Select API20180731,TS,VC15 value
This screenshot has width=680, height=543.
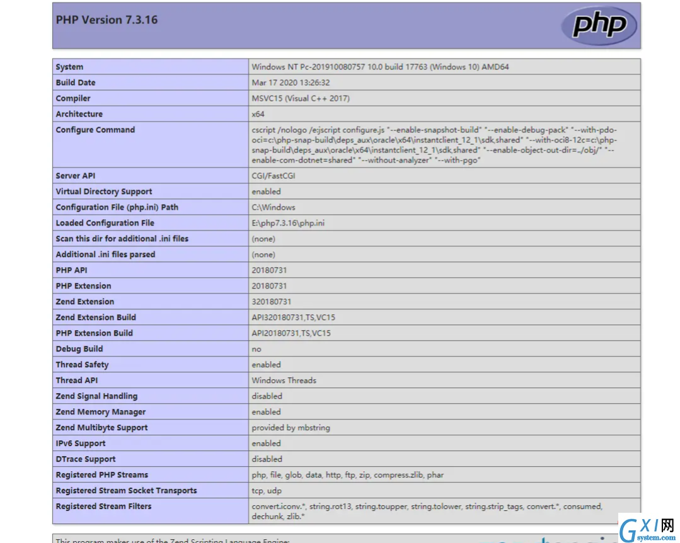pos(291,333)
